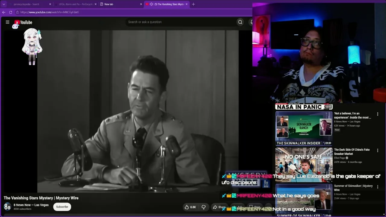Focus the browser address bar URL
Viewport: 386px width, 217px height.
click(49, 12)
